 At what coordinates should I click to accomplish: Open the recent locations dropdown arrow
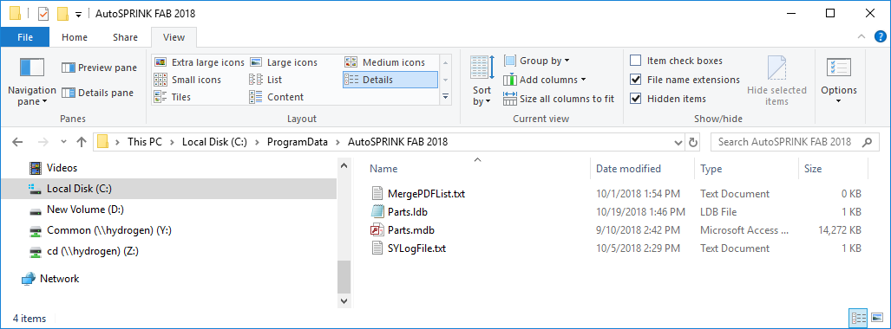(63, 142)
